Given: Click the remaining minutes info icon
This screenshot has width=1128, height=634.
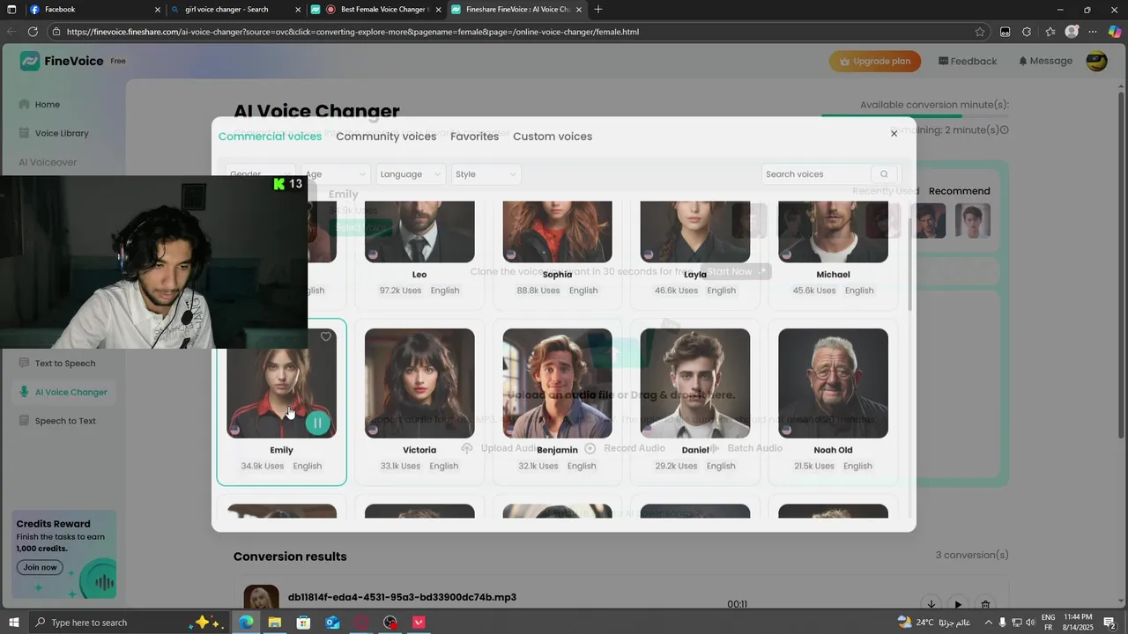Looking at the screenshot, I should click(1005, 130).
